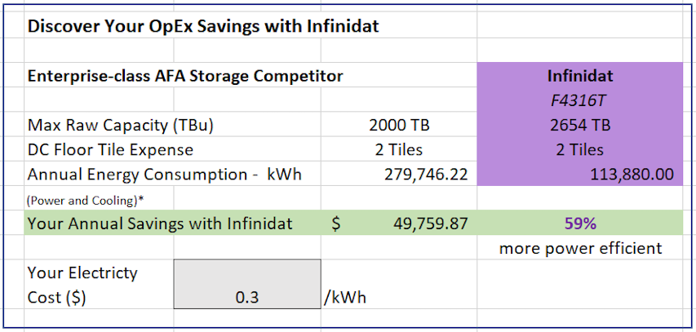
Task: Select the purple Infinidat '2 Tiles' cell
Action: (x=580, y=150)
